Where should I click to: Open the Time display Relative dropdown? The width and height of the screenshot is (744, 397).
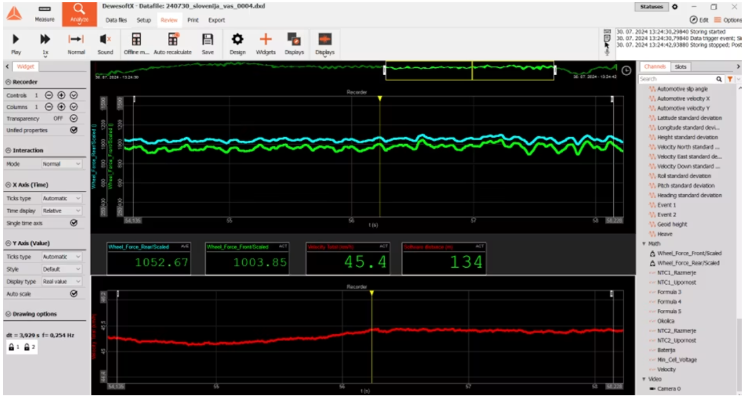point(62,211)
